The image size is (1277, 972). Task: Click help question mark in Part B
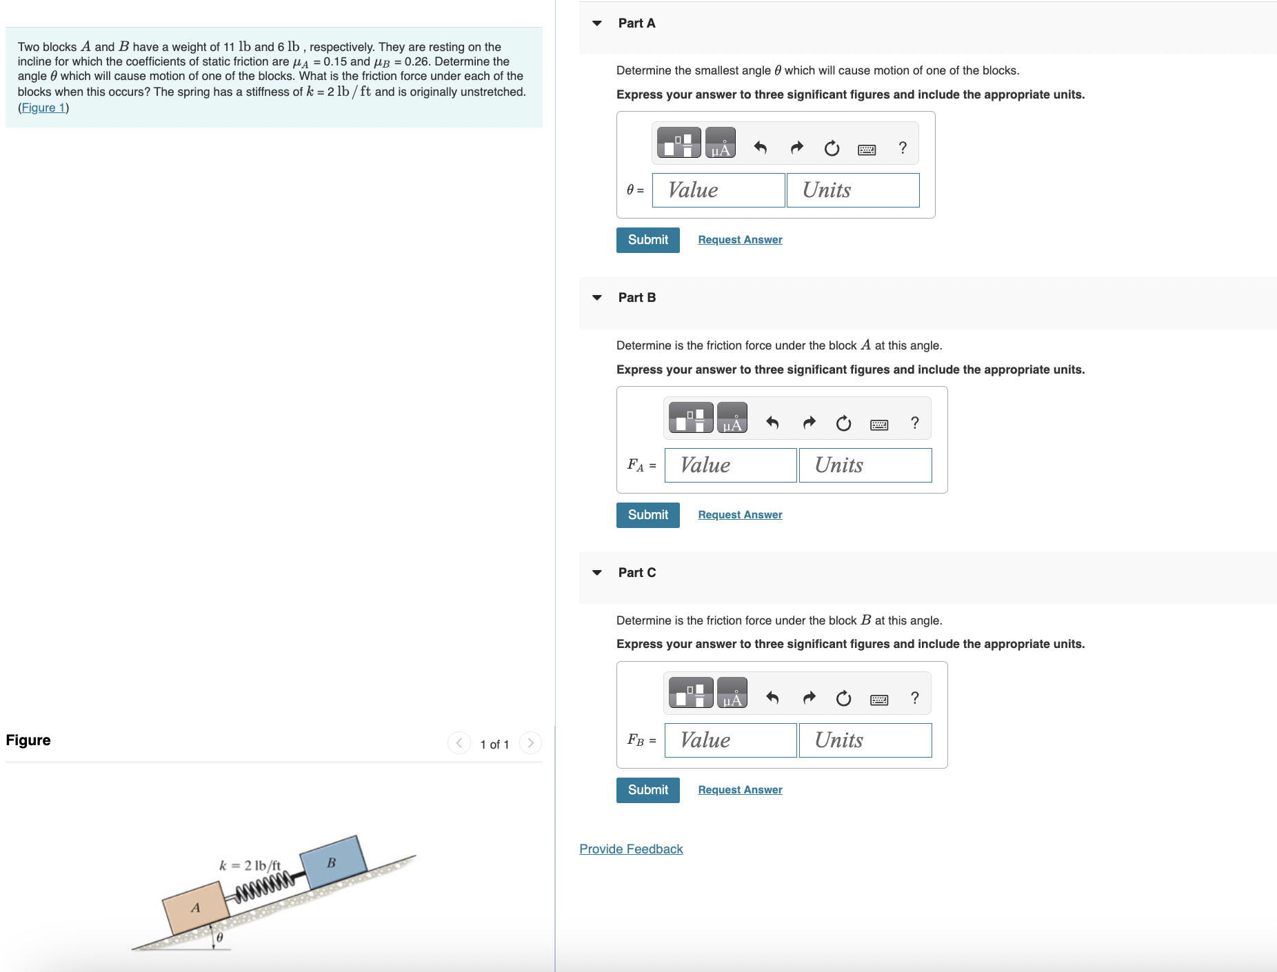(x=915, y=423)
